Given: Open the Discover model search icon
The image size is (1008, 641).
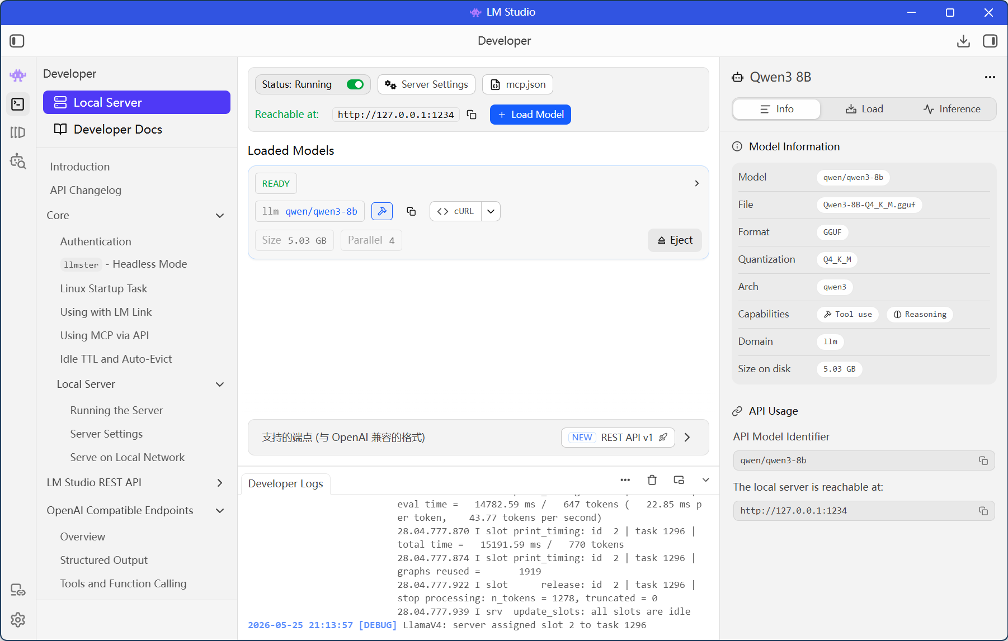Looking at the screenshot, I should pos(18,162).
